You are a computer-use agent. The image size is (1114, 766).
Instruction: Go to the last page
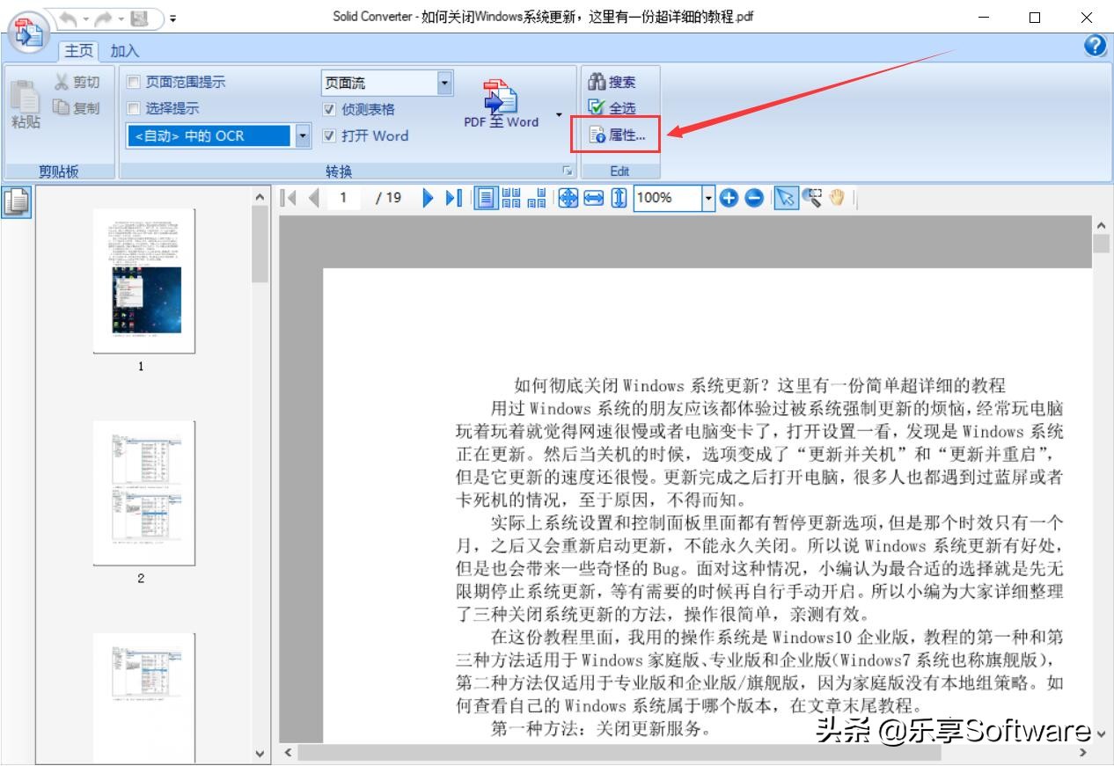click(x=453, y=198)
